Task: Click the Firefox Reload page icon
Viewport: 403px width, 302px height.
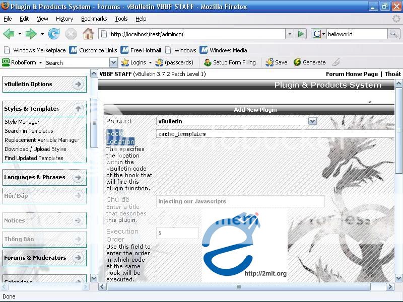Action: tap(54, 34)
